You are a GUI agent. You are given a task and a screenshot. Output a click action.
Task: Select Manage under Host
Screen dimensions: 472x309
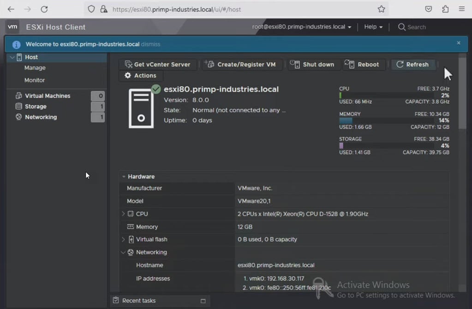35,68
